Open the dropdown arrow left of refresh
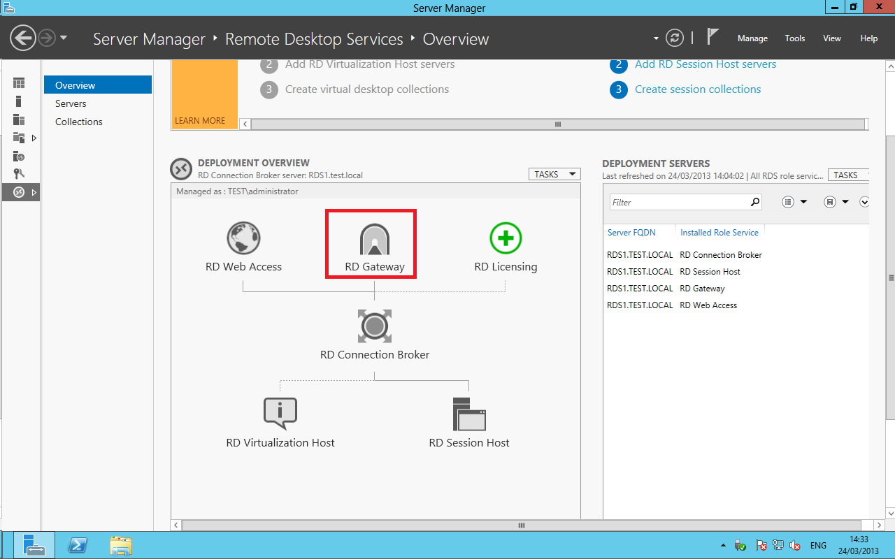This screenshot has width=895, height=559. click(656, 38)
